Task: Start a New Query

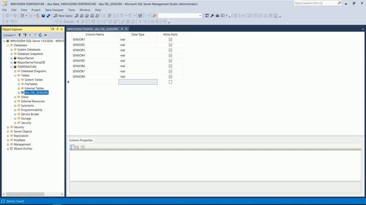Action: click(63, 15)
